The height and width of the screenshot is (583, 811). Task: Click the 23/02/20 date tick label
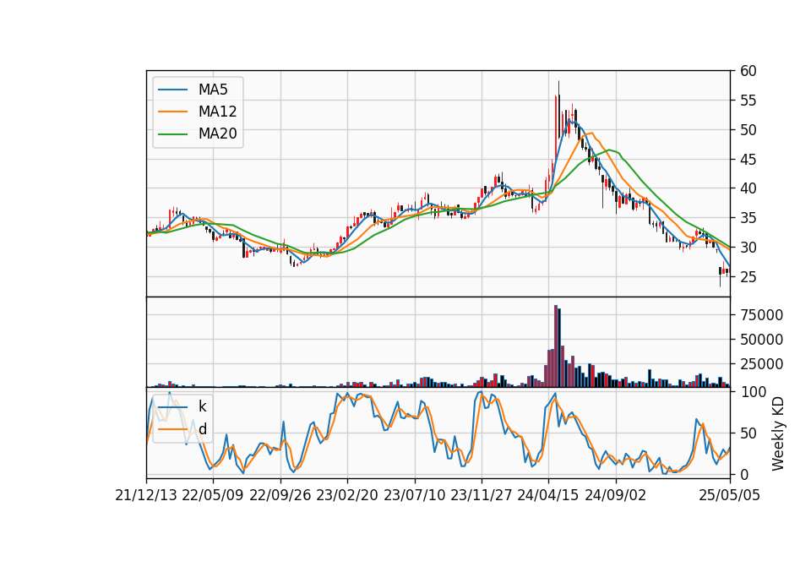[x=347, y=496]
